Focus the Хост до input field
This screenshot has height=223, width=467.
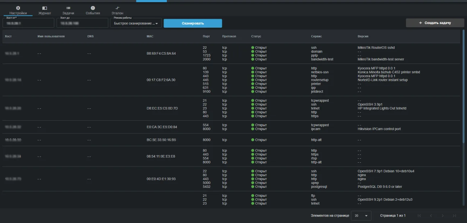[82, 23]
